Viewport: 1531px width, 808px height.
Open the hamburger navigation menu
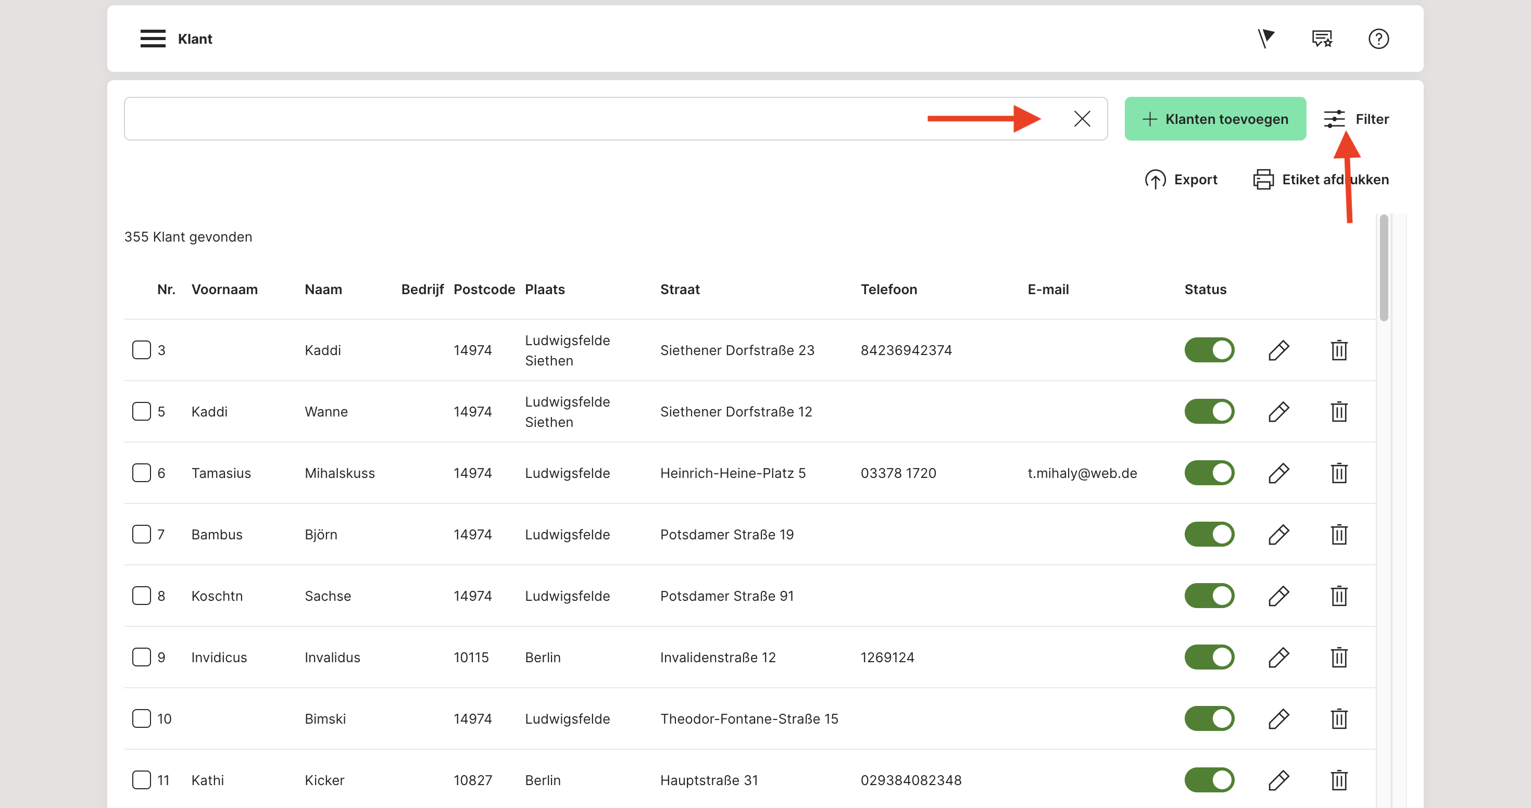click(153, 39)
